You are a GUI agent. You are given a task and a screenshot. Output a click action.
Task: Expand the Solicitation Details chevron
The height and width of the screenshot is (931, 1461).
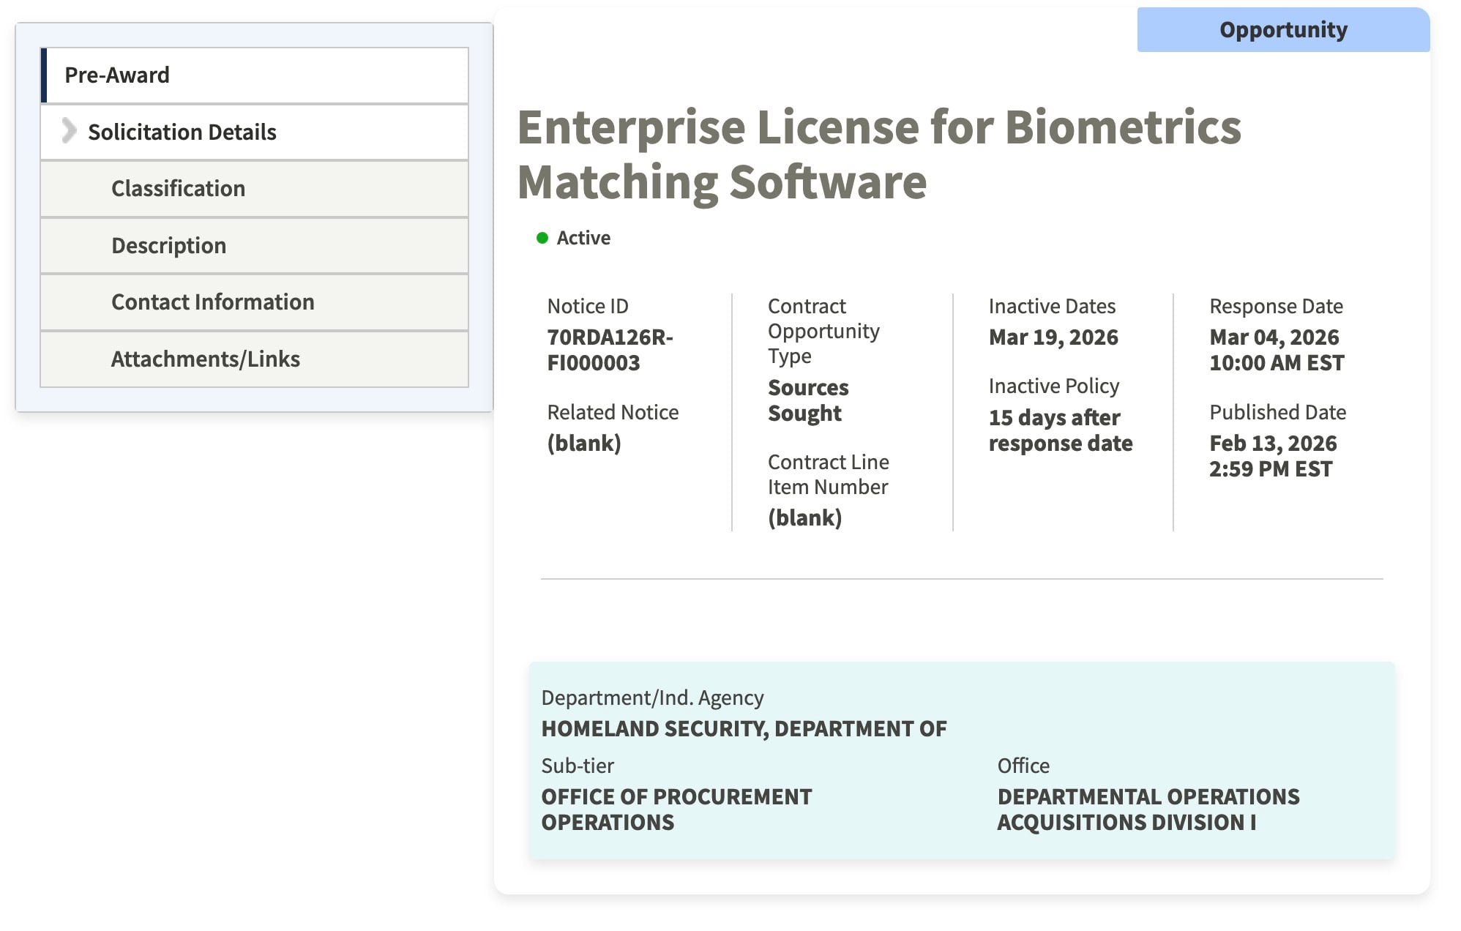(69, 131)
